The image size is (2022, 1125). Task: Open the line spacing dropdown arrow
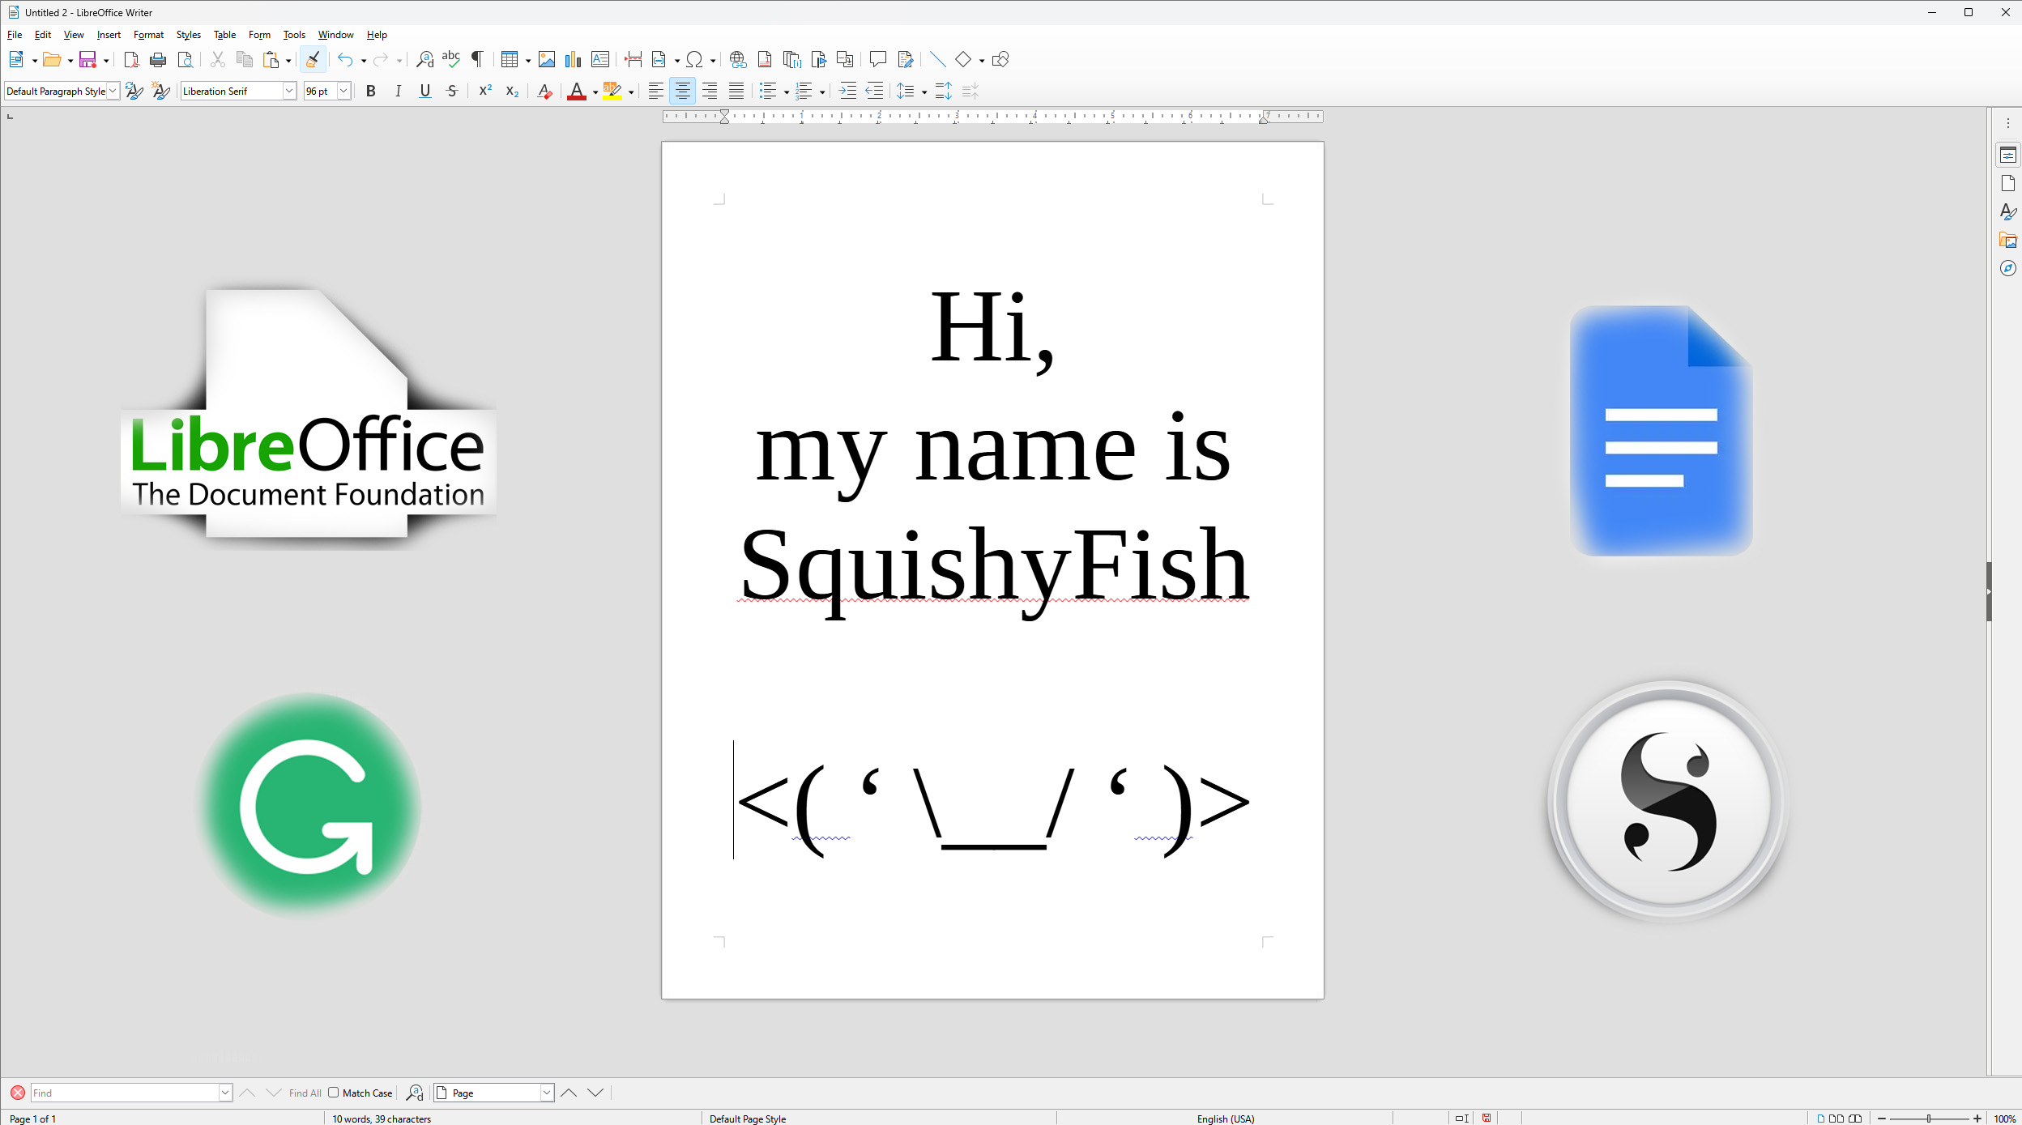924,92
